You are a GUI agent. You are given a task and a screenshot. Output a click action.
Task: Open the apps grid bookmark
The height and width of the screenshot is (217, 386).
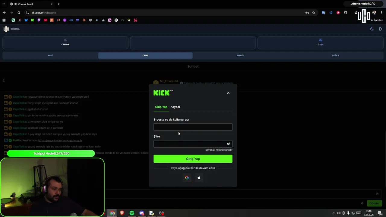(x=4, y=20)
